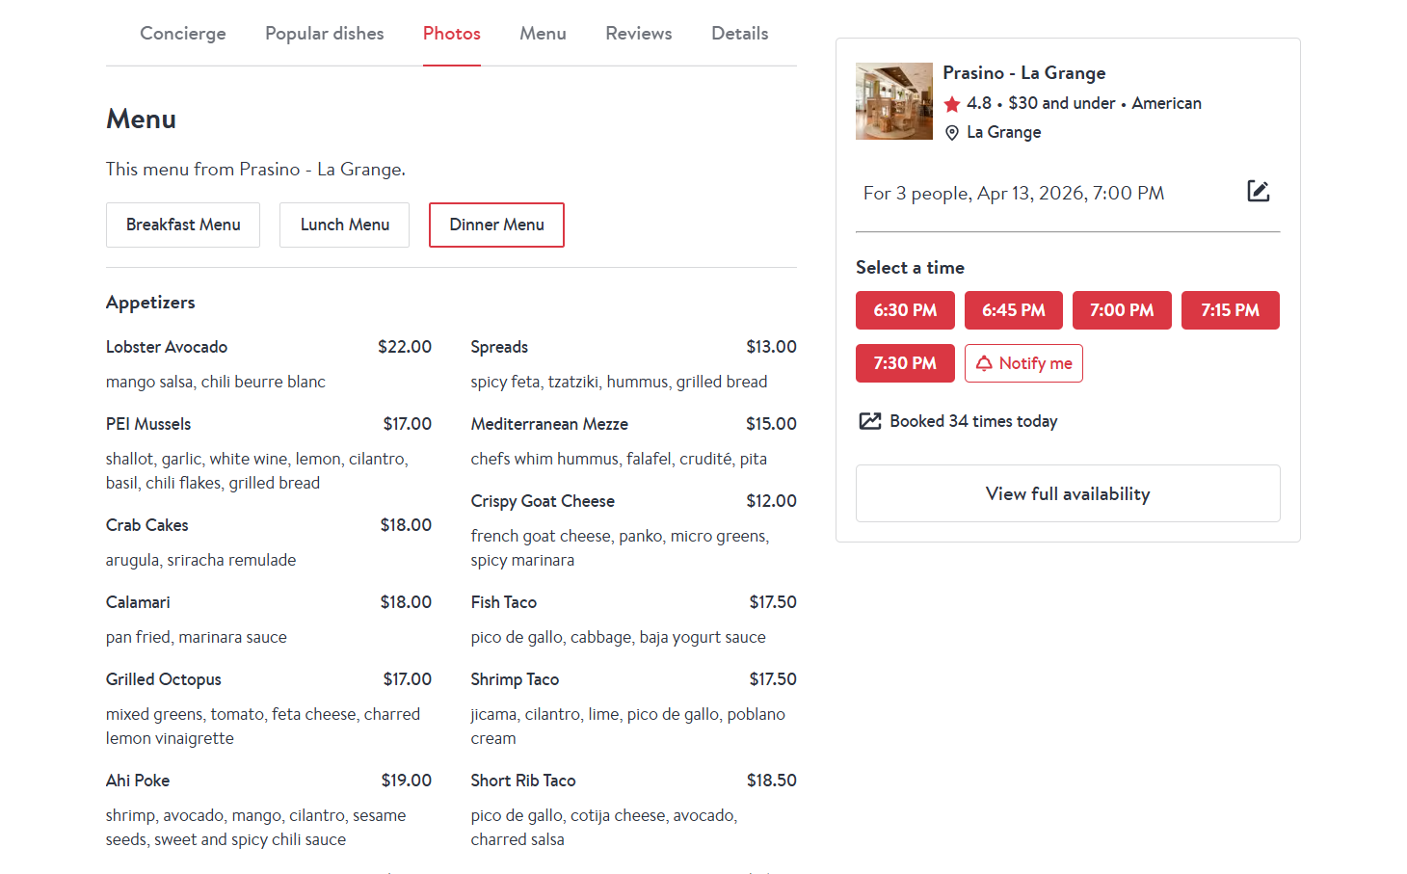Click the Booked 34 times trend icon

870,421
